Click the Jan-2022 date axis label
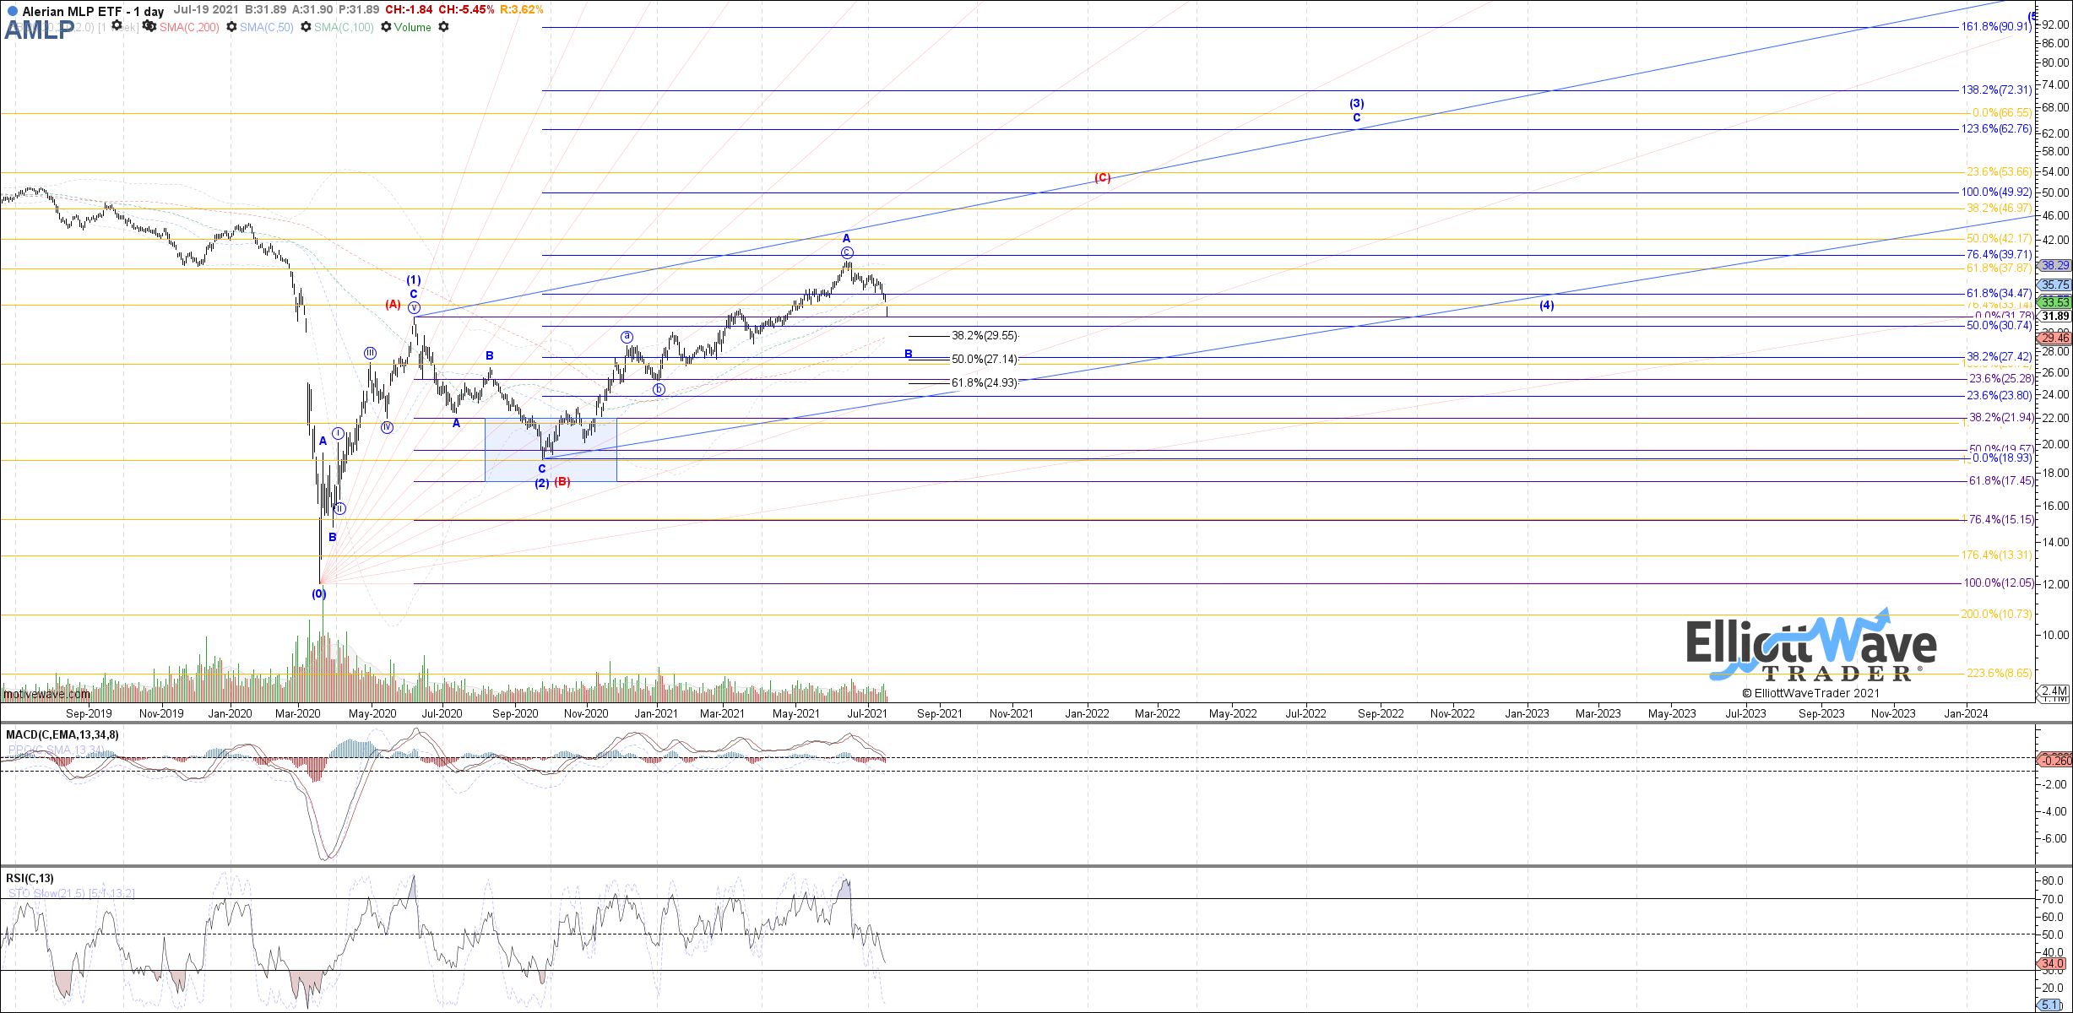 click(1087, 713)
